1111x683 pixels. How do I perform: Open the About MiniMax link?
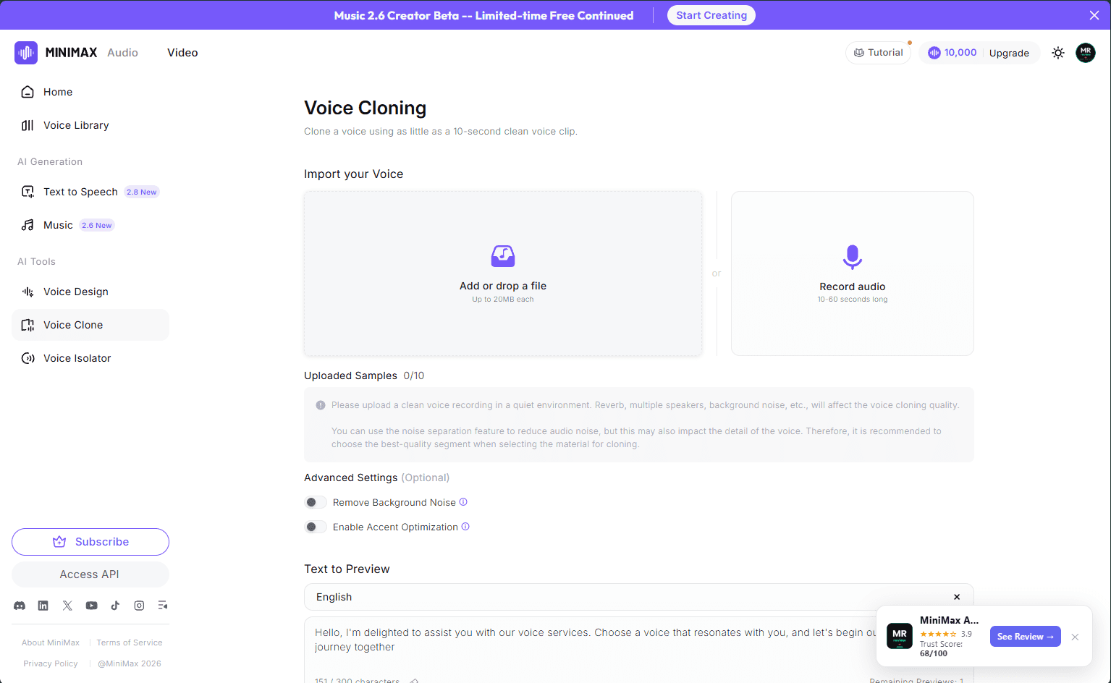pos(51,642)
